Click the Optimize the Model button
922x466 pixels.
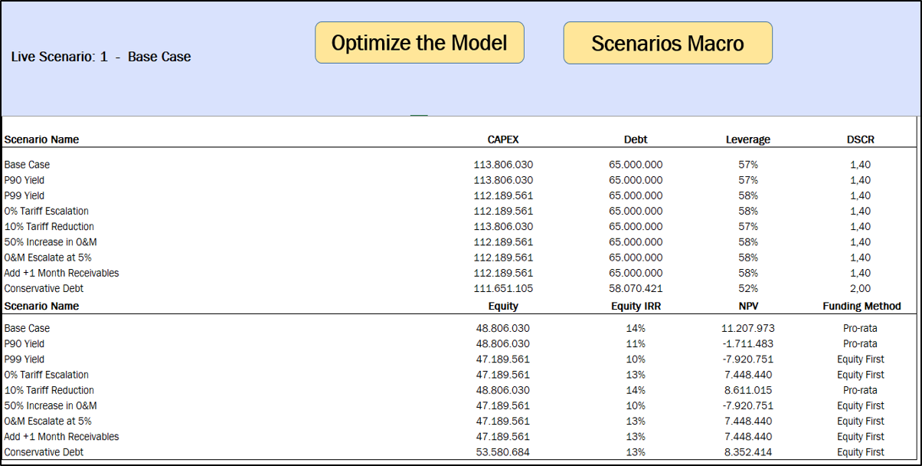pos(420,42)
